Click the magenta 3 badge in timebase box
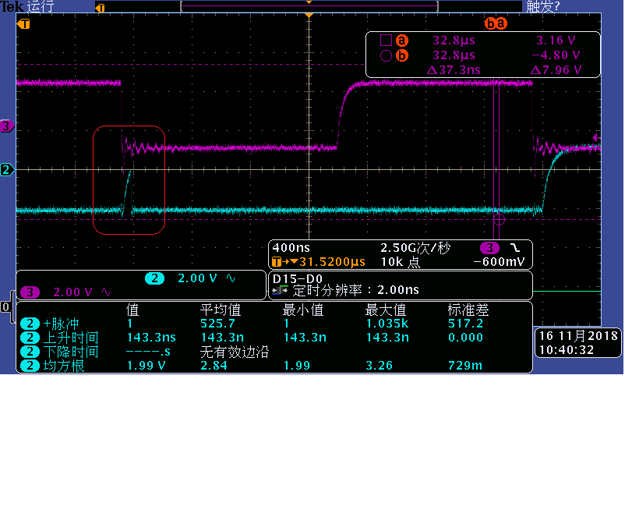 491,247
